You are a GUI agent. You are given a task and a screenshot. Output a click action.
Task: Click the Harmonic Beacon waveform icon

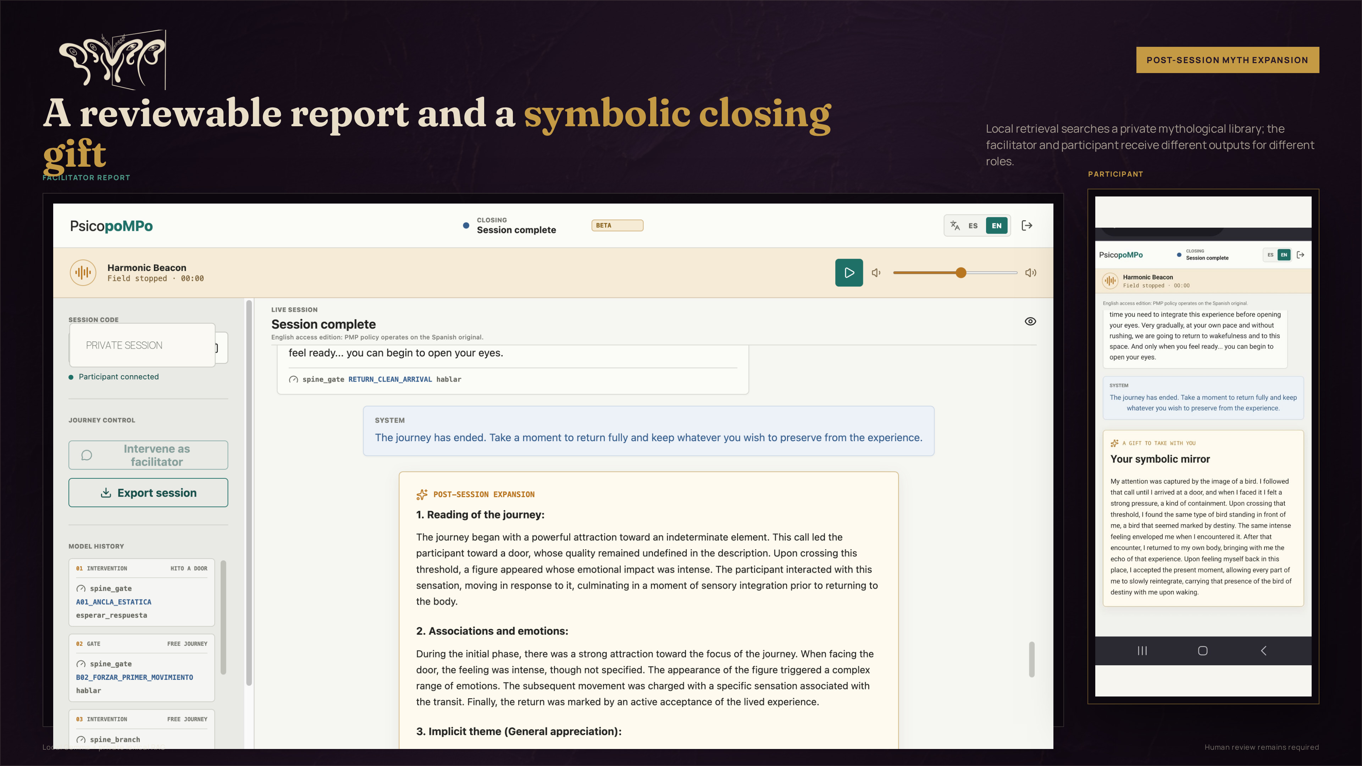pos(83,273)
